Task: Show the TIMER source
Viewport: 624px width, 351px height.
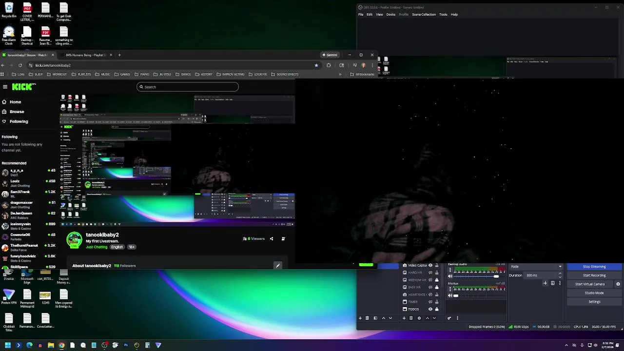Action: pos(430,302)
